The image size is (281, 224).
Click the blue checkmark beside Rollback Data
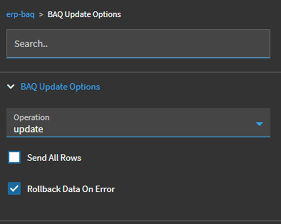point(14,188)
